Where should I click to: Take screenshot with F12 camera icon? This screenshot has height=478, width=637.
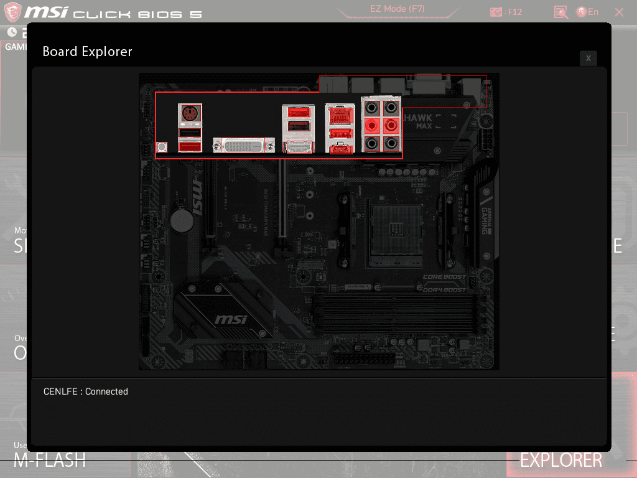[496, 12]
